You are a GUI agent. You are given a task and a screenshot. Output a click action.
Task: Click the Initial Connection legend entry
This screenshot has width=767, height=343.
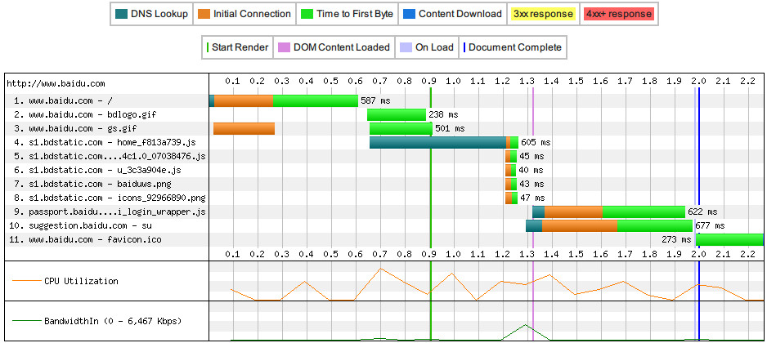(245, 14)
